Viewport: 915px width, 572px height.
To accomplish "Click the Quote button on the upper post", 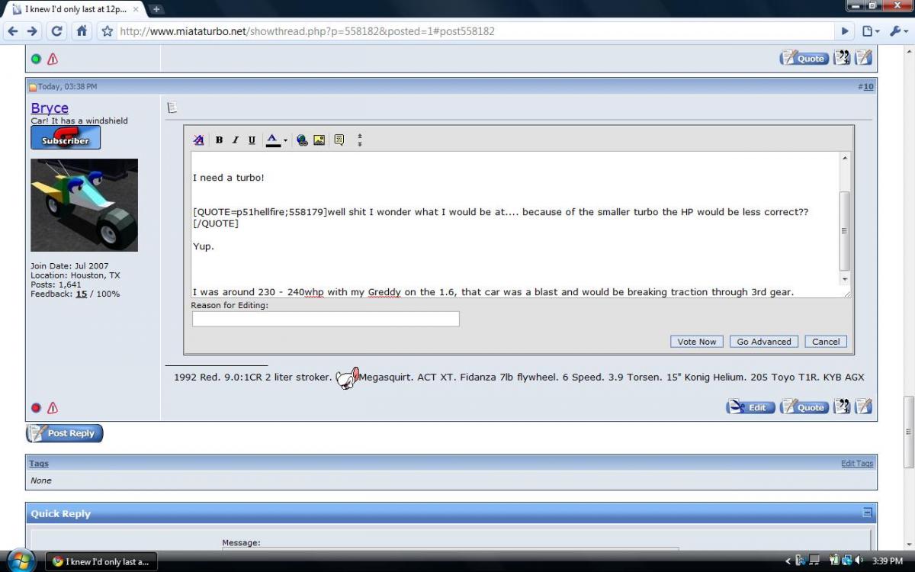I will tap(804, 58).
